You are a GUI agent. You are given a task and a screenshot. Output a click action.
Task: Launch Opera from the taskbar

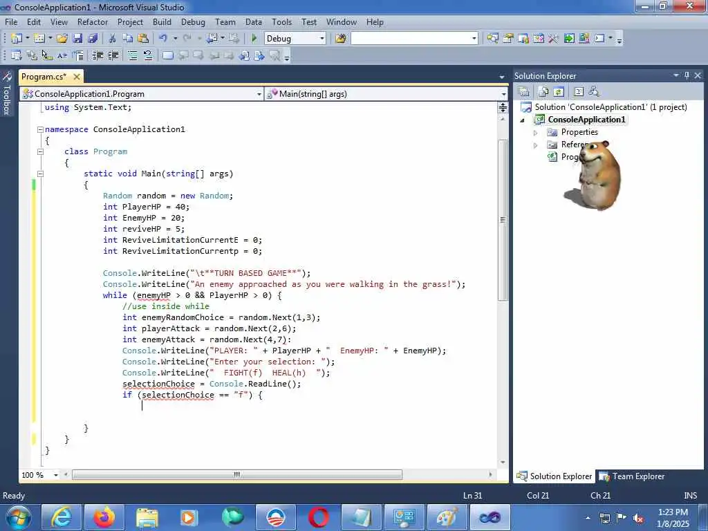click(319, 517)
